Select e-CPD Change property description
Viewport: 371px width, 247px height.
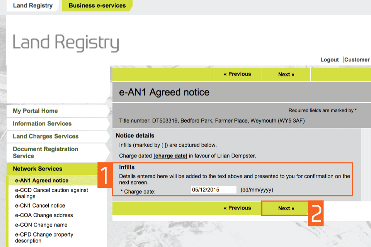(44, 237)
